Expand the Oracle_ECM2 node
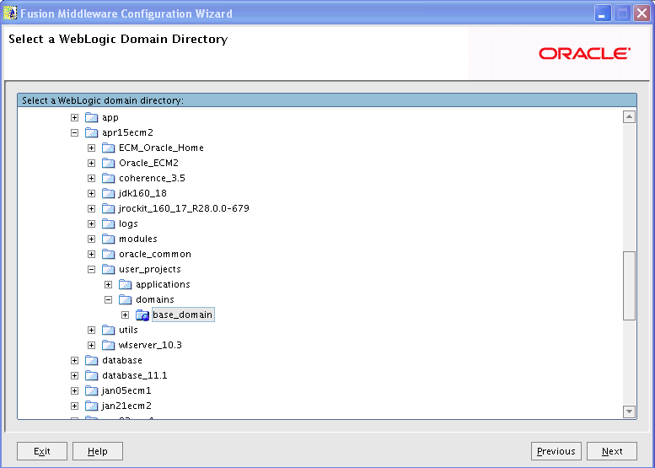Screen dimensions: 655x468 [92, 164]
